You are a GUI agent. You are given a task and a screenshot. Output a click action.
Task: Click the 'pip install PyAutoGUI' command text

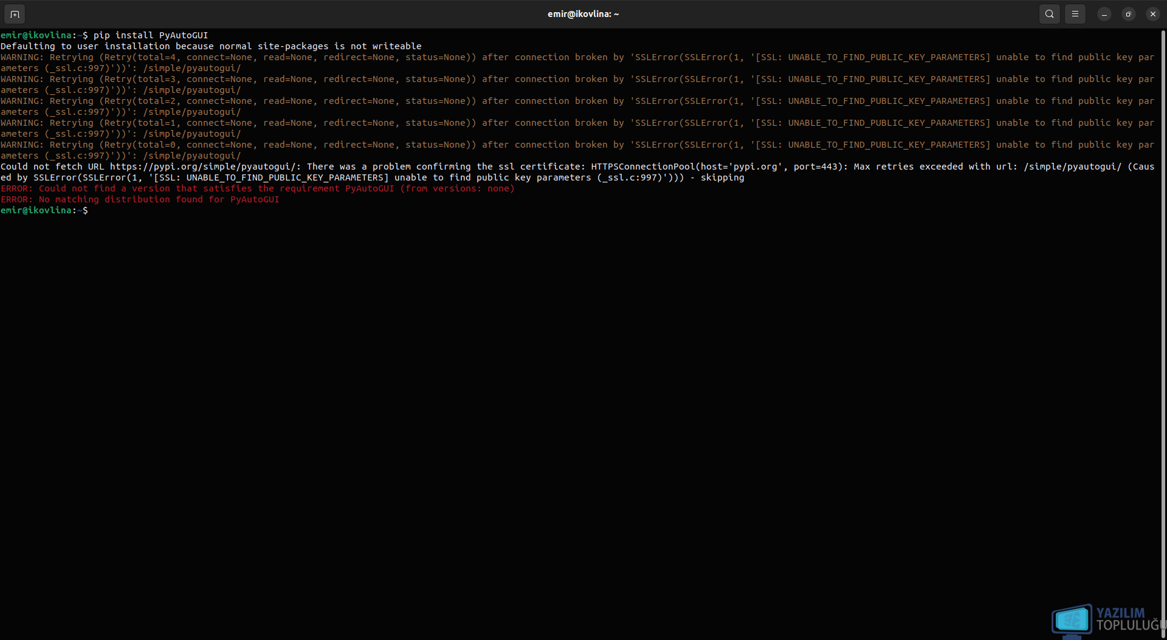point(151,35)
